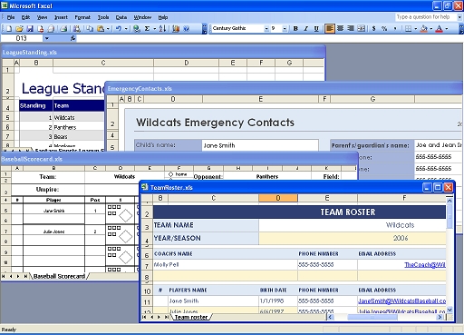The height and width of the screenshot is (335, 464).
Task: Create a new workbook from toolbar
Action: pyautogui.click(x=9, y=28)
